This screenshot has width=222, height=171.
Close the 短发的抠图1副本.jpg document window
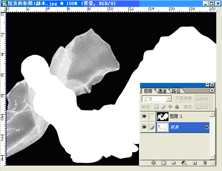[218, 4]
